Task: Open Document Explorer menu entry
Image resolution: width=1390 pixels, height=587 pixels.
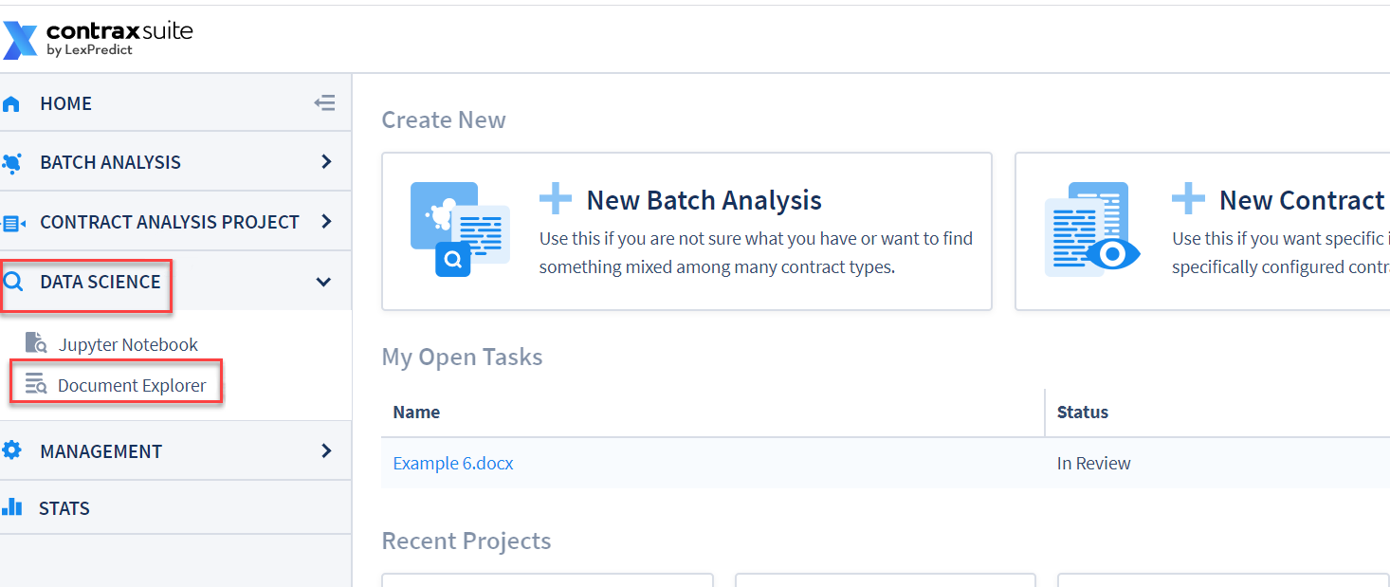Action: (x=132, y=385)
